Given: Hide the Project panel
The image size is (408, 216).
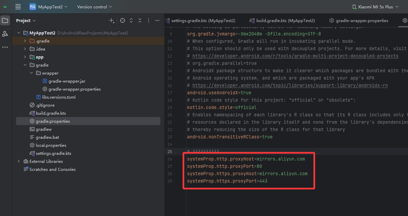Looking at the screenshot, I should (x=157, y=20).
